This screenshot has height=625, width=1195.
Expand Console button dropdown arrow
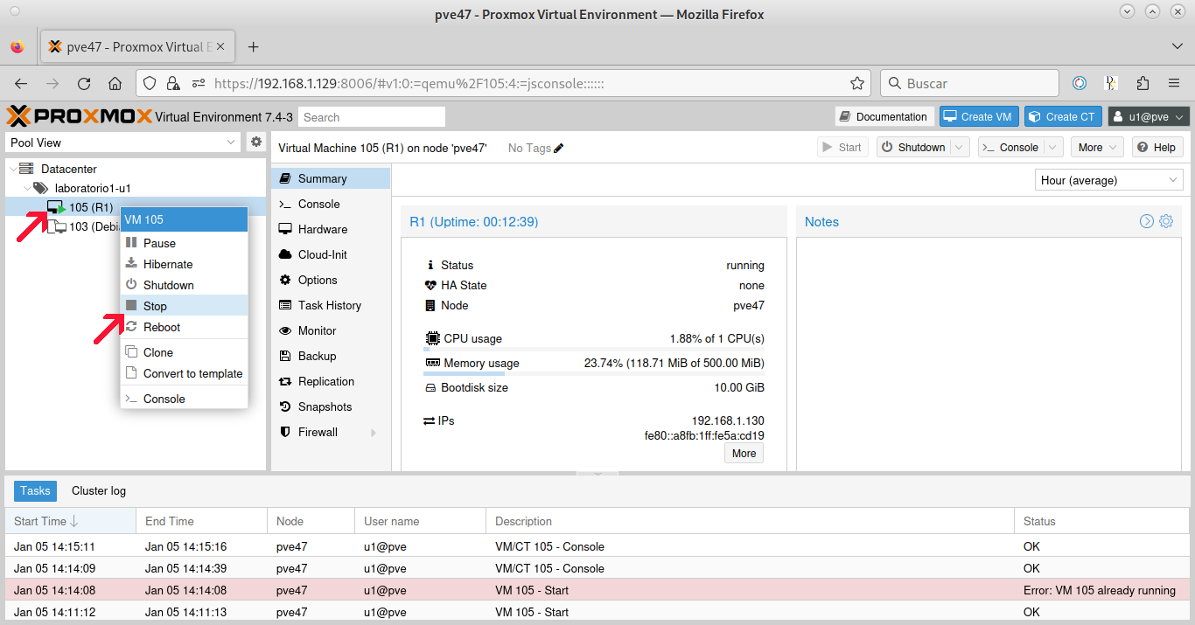[1053, 148]
